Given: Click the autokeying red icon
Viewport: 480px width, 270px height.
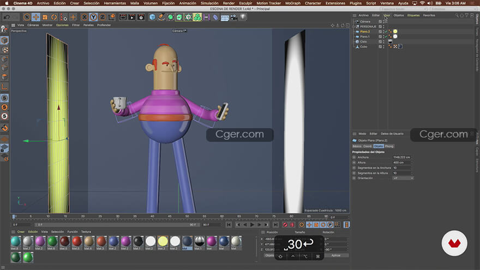Looking at the screenshot, I should 292,225.
